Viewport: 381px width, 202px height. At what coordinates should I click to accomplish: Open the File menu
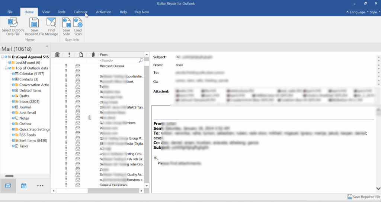pyautogui.click(x=10, y=12)
